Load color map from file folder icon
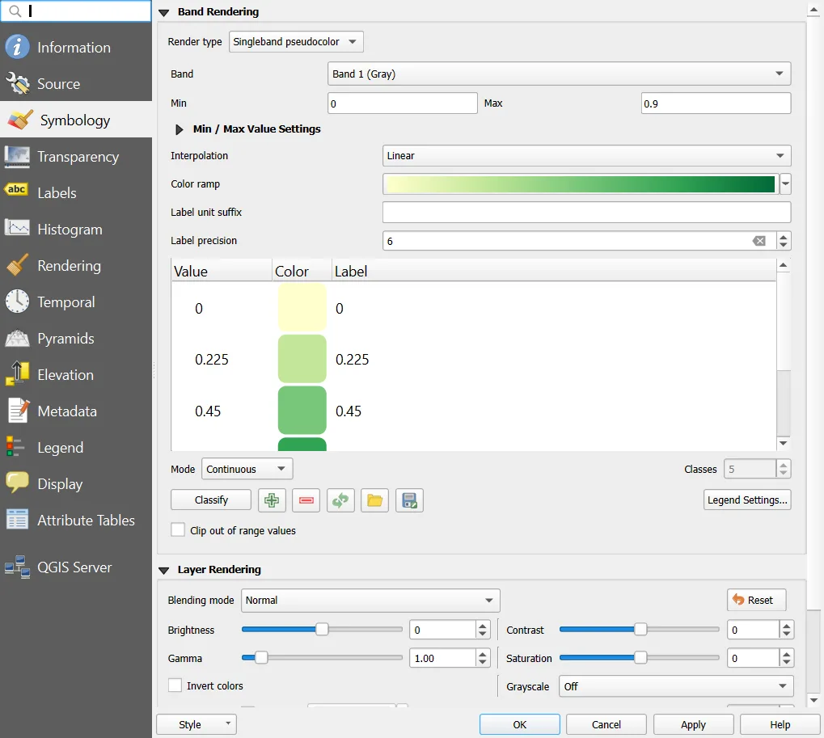824x738 pixels. point(374,500)
